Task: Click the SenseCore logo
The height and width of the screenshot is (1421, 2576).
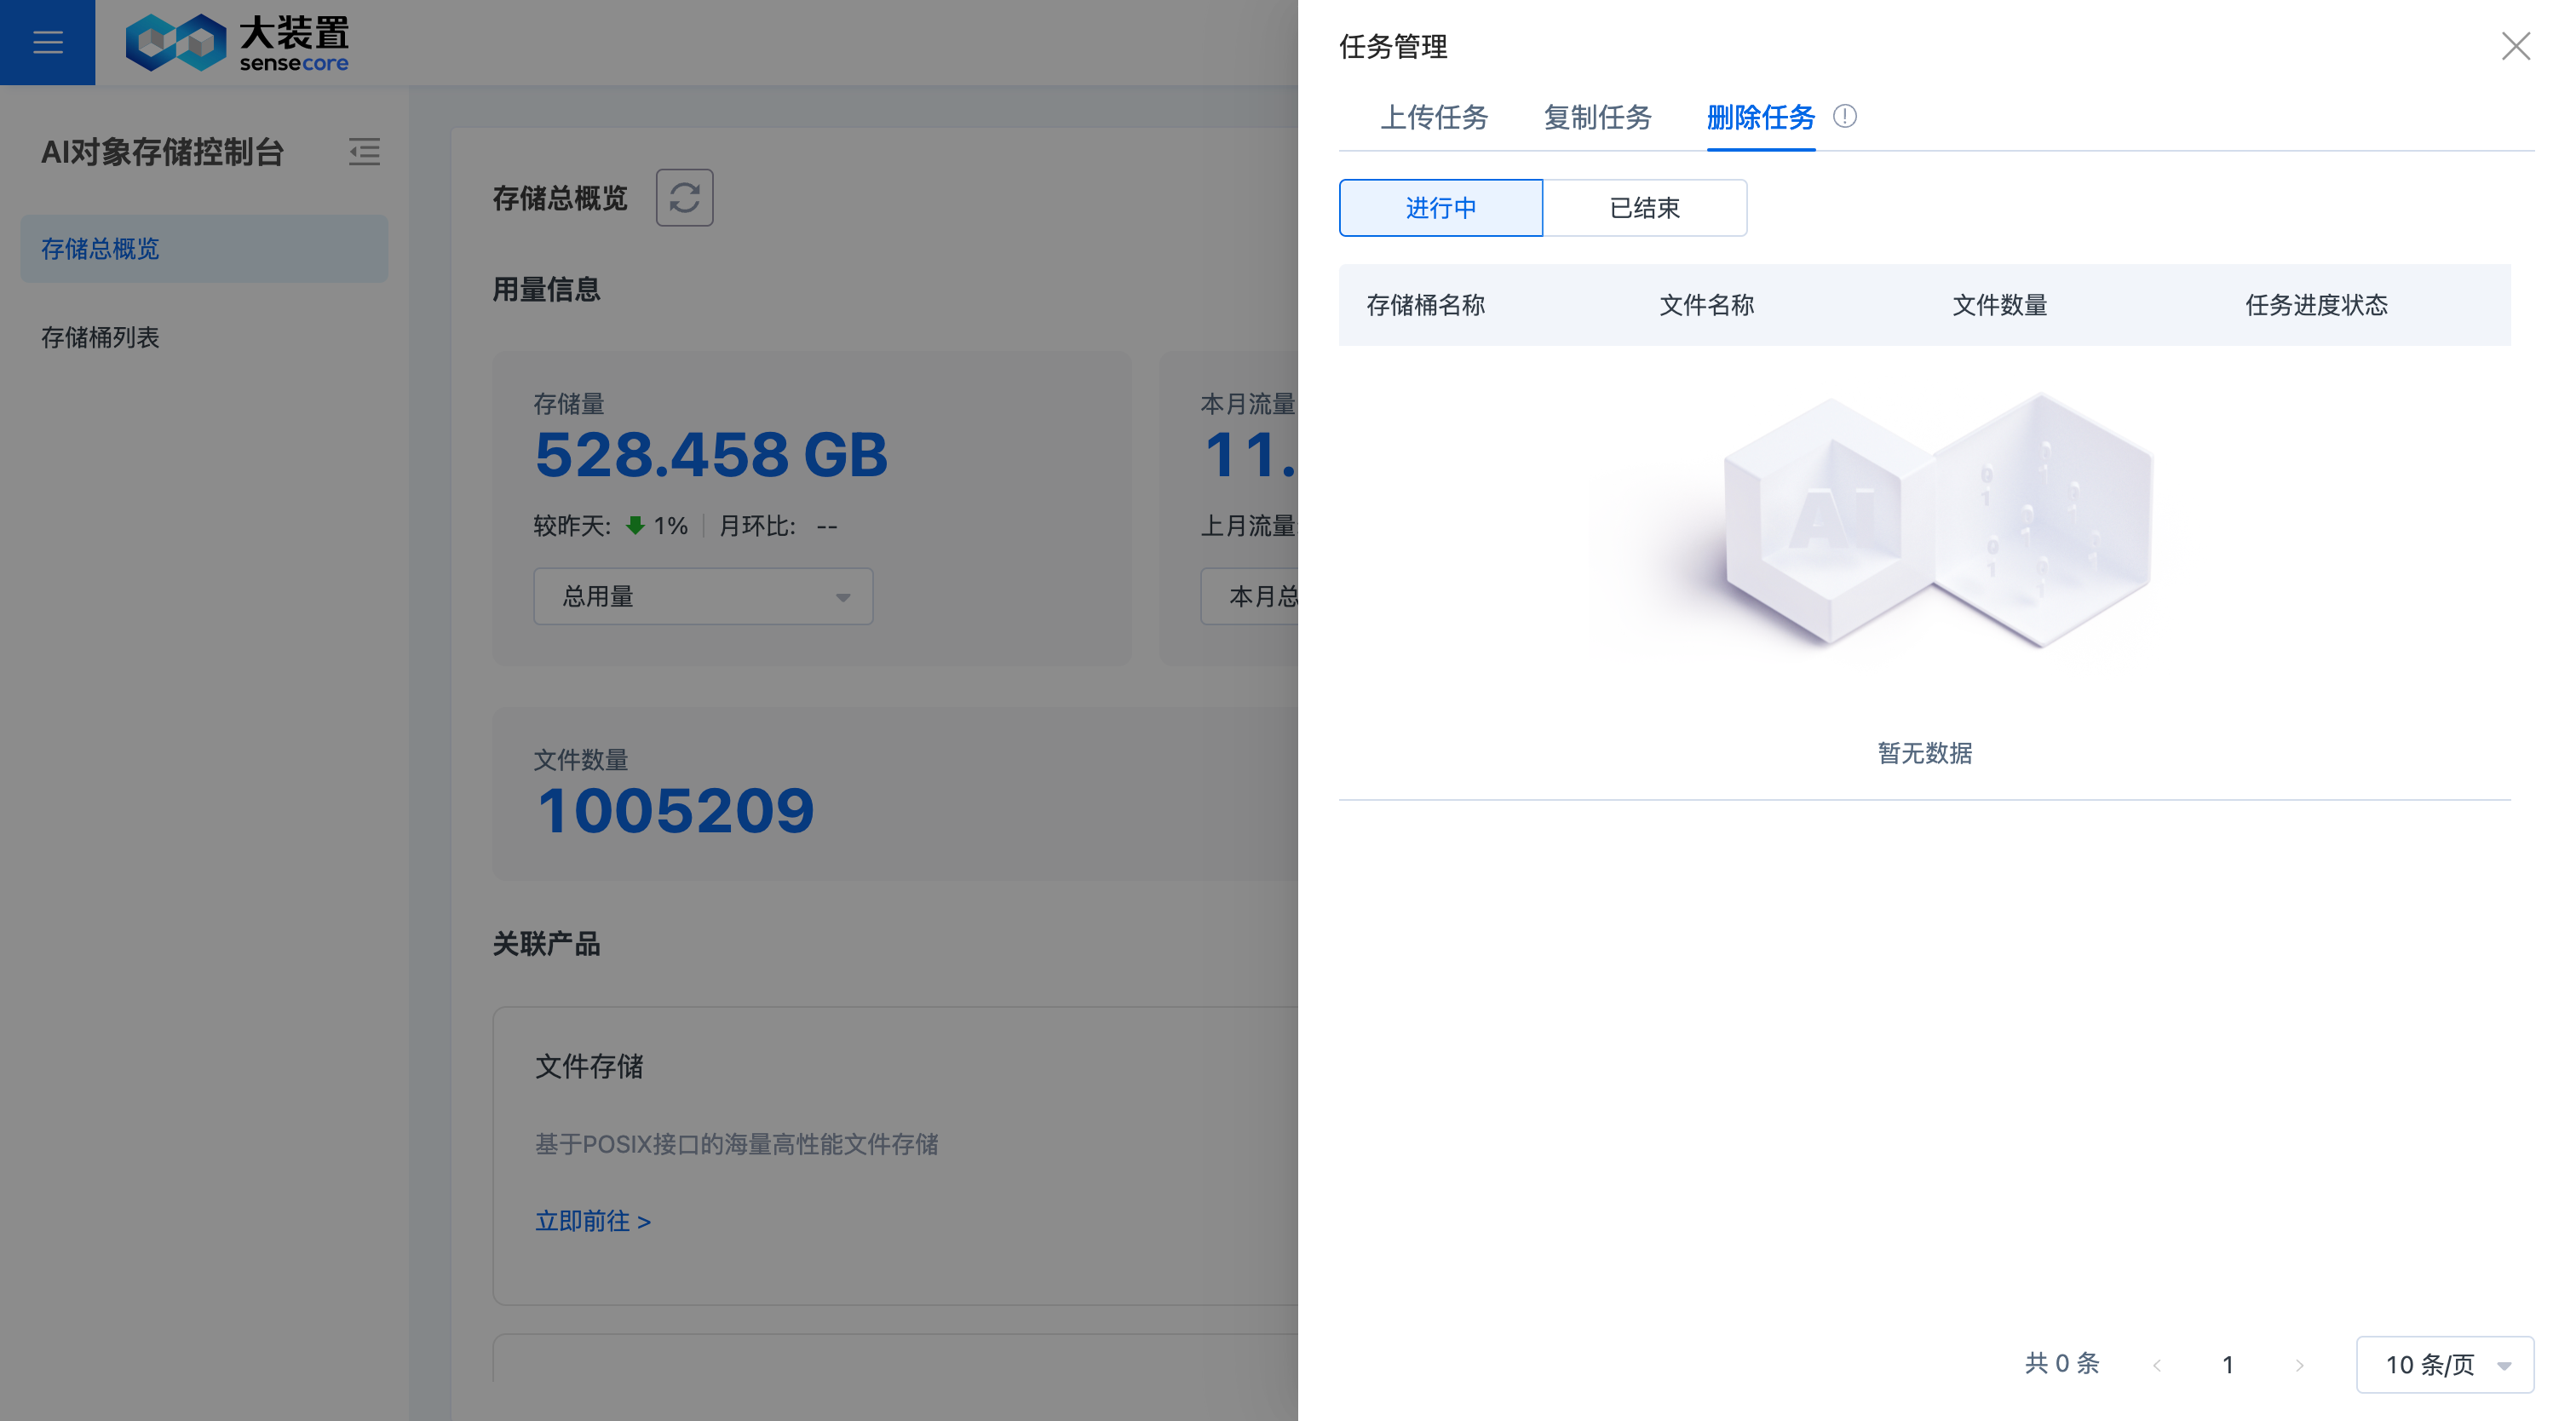Action: point(237,42)
